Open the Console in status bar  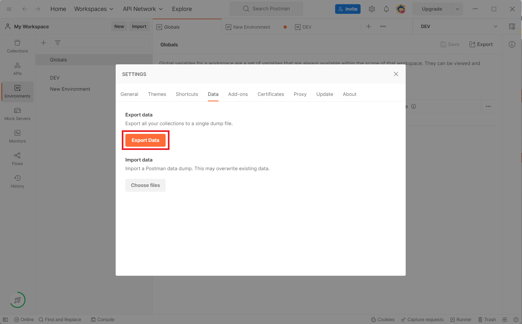[x=103, y=319]
